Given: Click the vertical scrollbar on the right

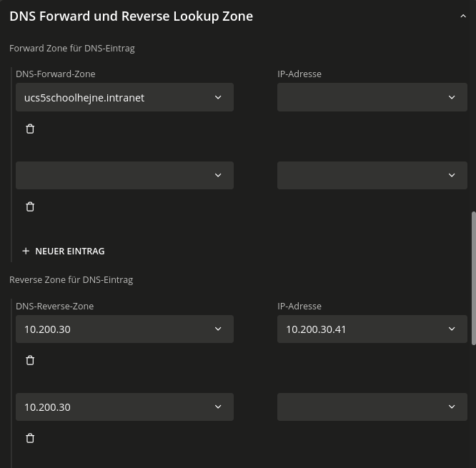Looking at the screenshot, I should (x=472, y=277).
